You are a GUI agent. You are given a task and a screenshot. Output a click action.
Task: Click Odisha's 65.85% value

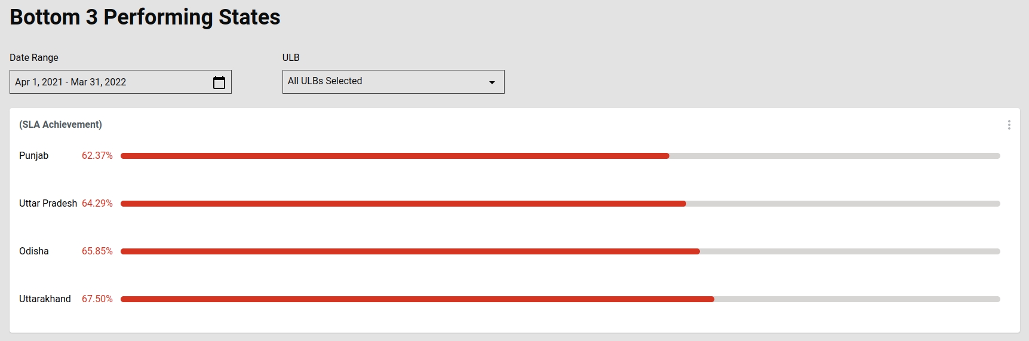[x=97, y=251]
